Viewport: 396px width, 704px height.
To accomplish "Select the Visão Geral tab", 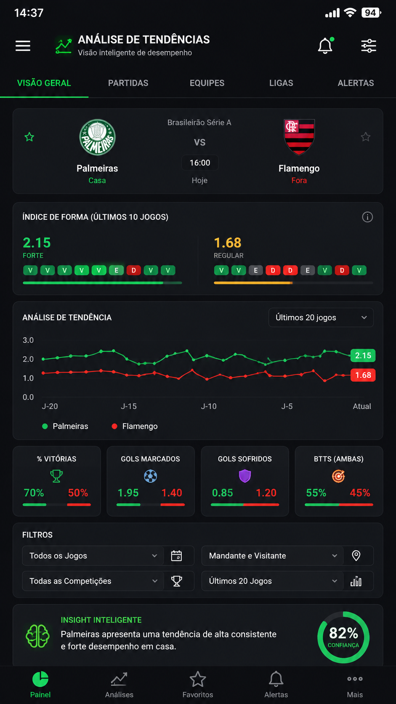I will pos(44,83).
